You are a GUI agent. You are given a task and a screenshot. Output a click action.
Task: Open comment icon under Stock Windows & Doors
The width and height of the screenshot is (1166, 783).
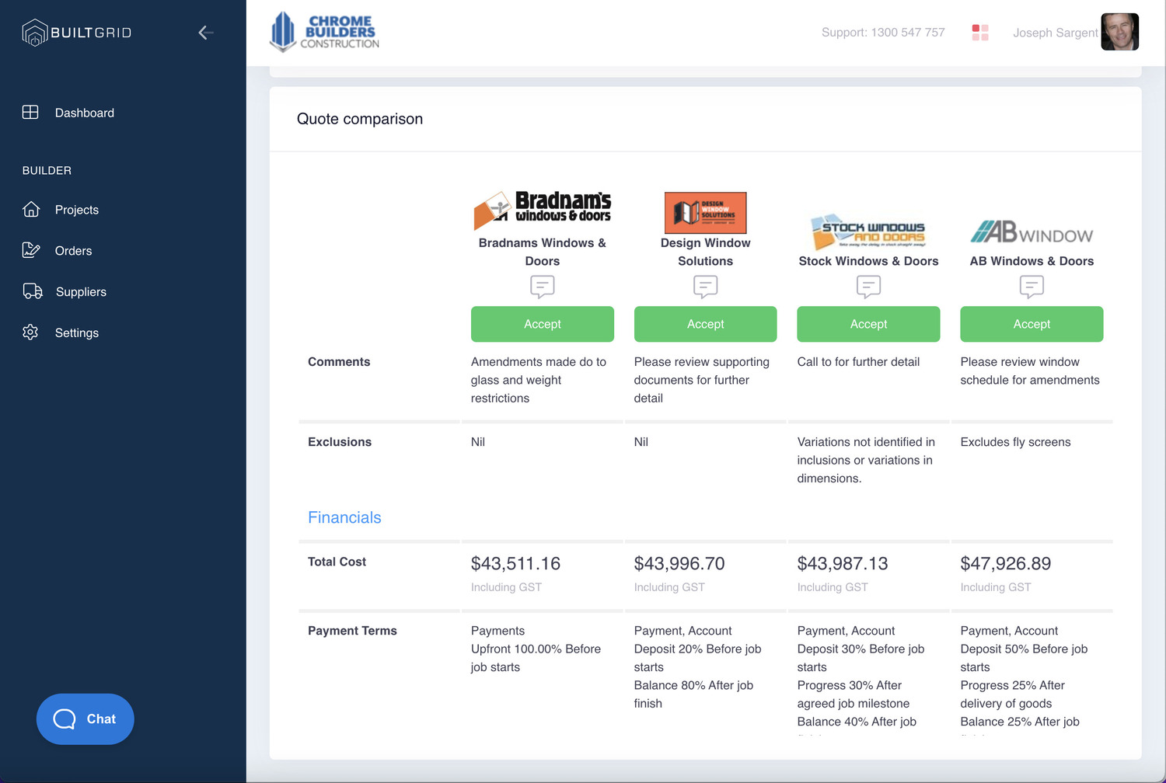(868, 287)
